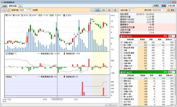Click the stock code input field 5309

tap(23, 10)
